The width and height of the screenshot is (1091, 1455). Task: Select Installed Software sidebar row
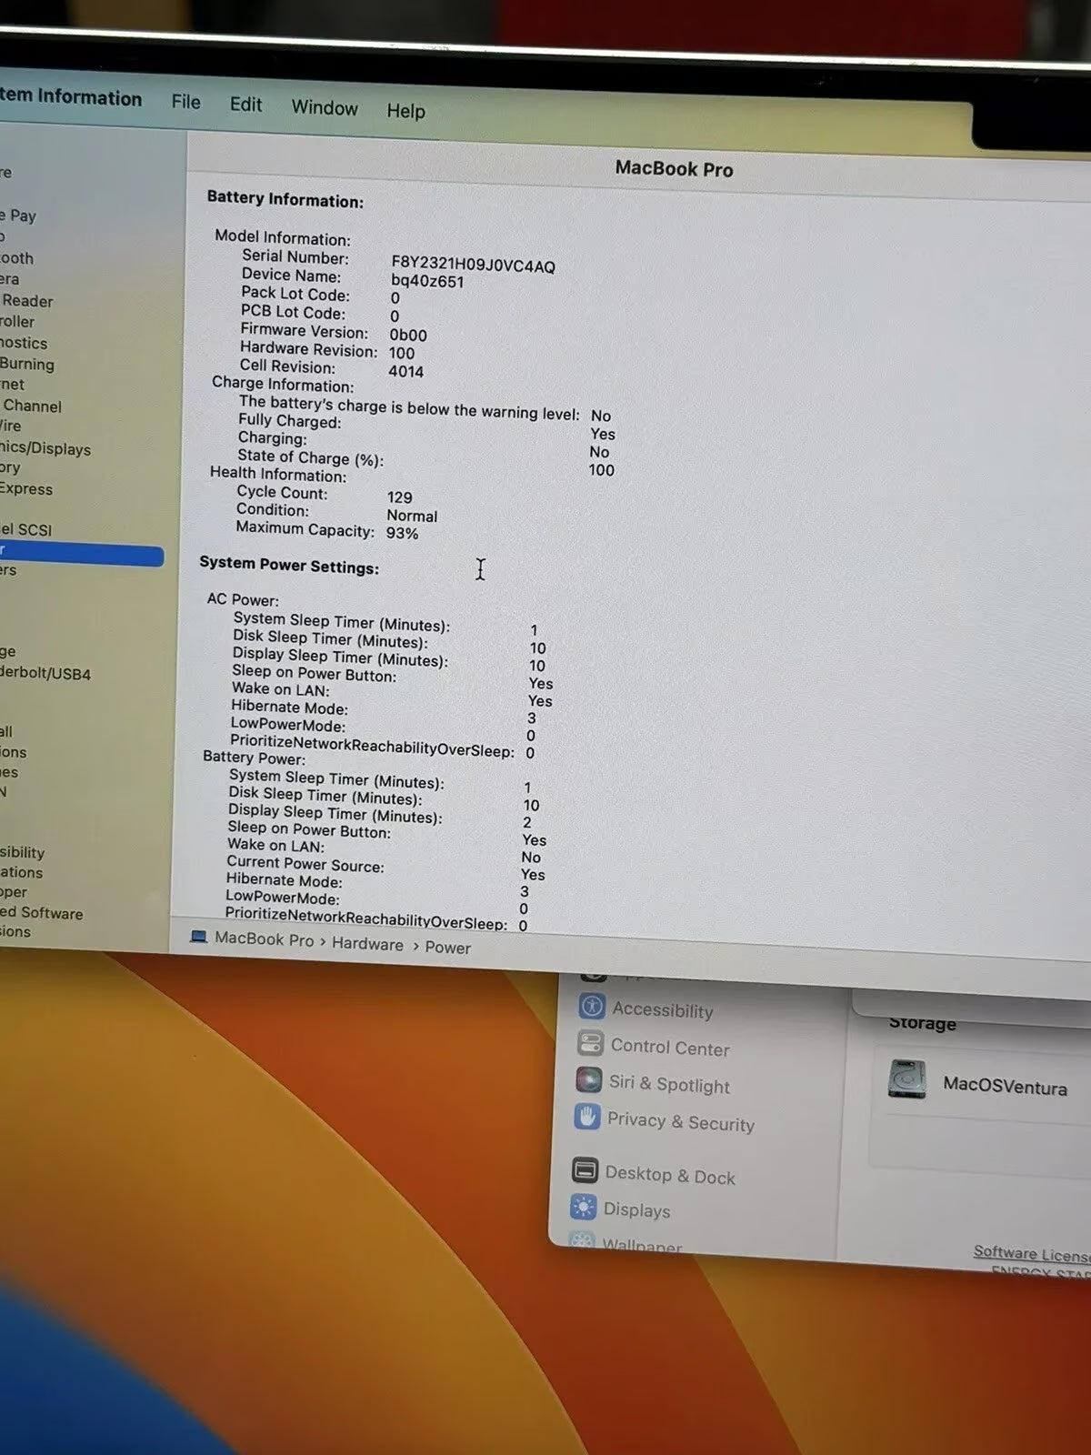coord(41,912)
